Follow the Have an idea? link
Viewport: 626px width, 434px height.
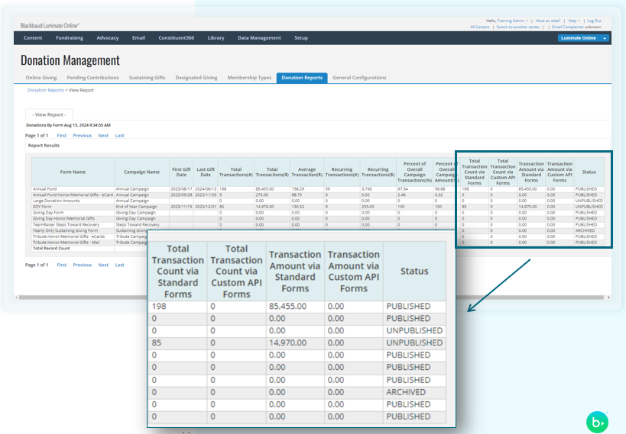pos(547,21)
